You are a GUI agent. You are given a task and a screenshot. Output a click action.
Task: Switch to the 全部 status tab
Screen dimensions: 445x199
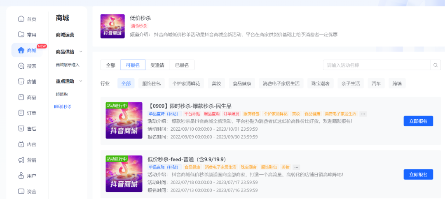(x=111, y=65)
